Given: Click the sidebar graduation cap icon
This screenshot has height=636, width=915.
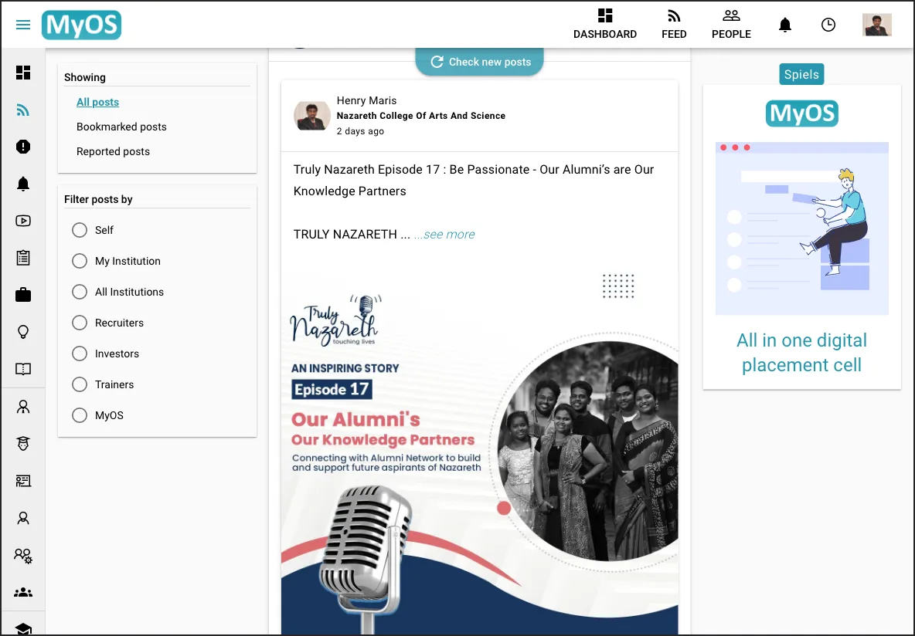Looking at the screenshot, I should 22,628.
